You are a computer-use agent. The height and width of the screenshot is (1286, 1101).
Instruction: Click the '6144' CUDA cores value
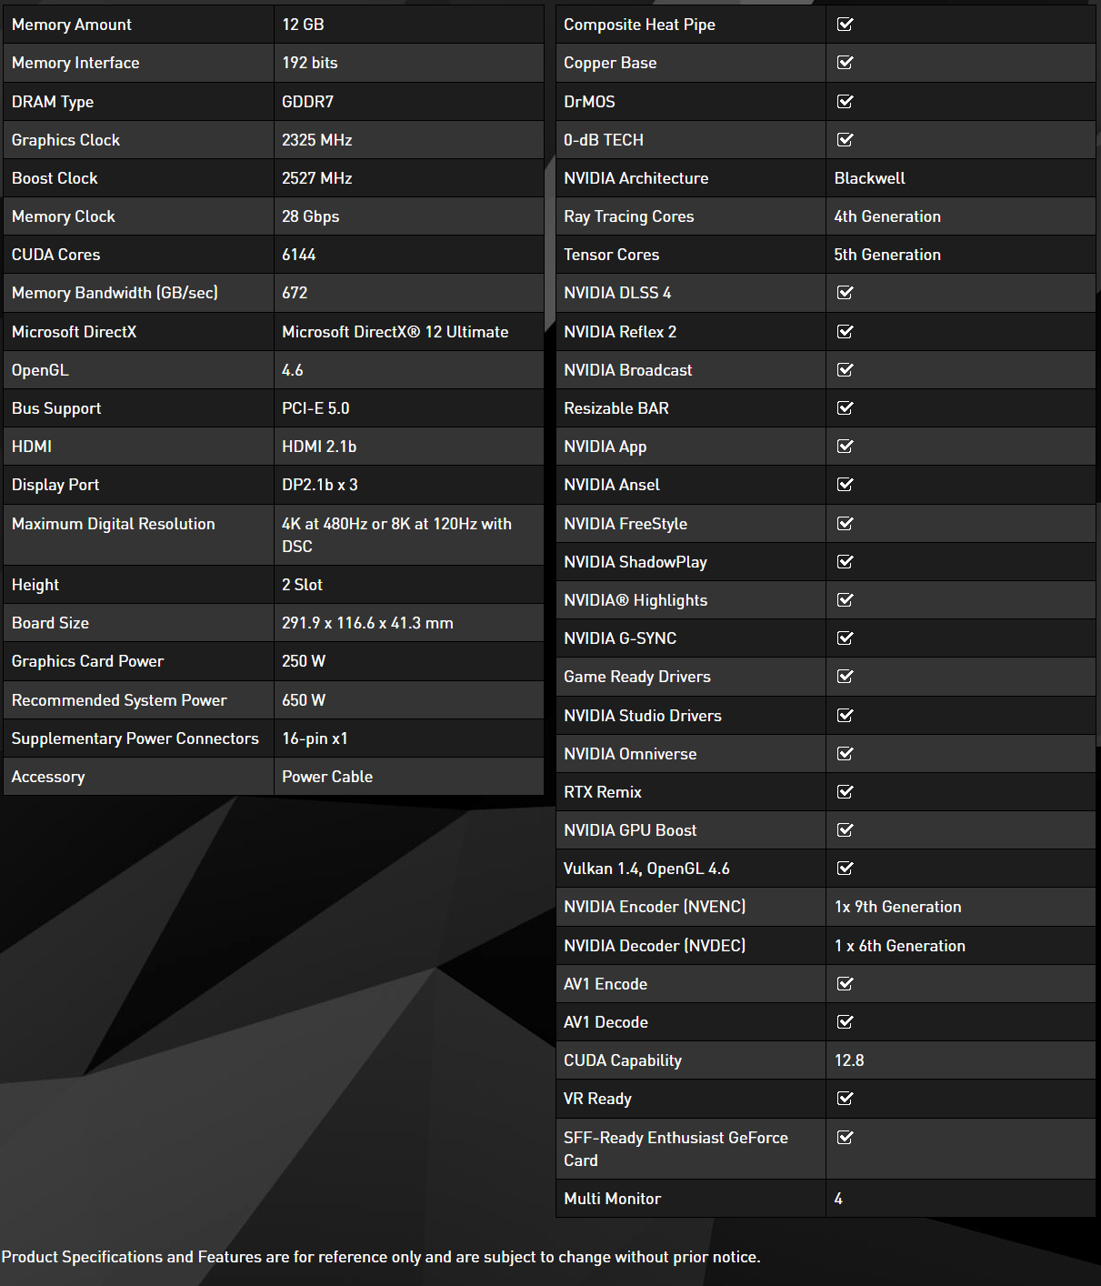(298, 255)
